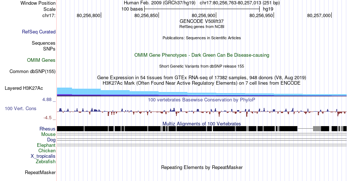Select the Mouse alignment label

point(48,134)
